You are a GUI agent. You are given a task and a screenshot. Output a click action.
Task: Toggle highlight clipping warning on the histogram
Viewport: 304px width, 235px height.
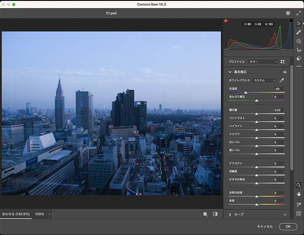(290, 21)
